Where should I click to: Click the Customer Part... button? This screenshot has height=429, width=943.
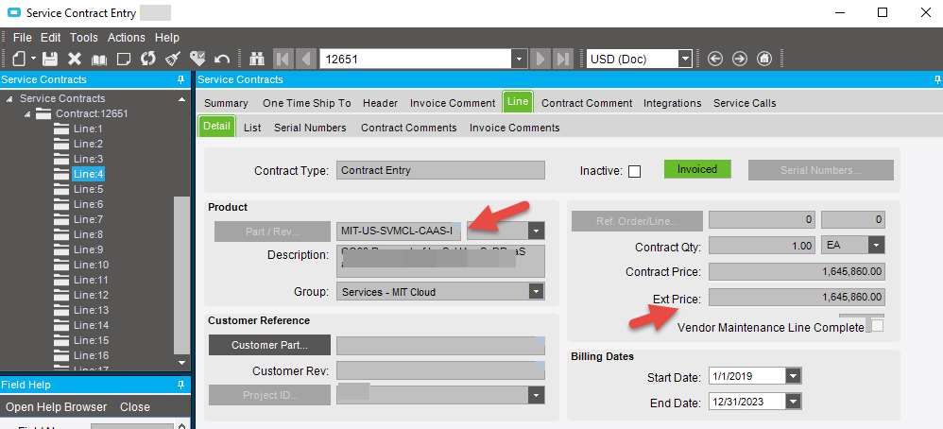coord(269,345)
